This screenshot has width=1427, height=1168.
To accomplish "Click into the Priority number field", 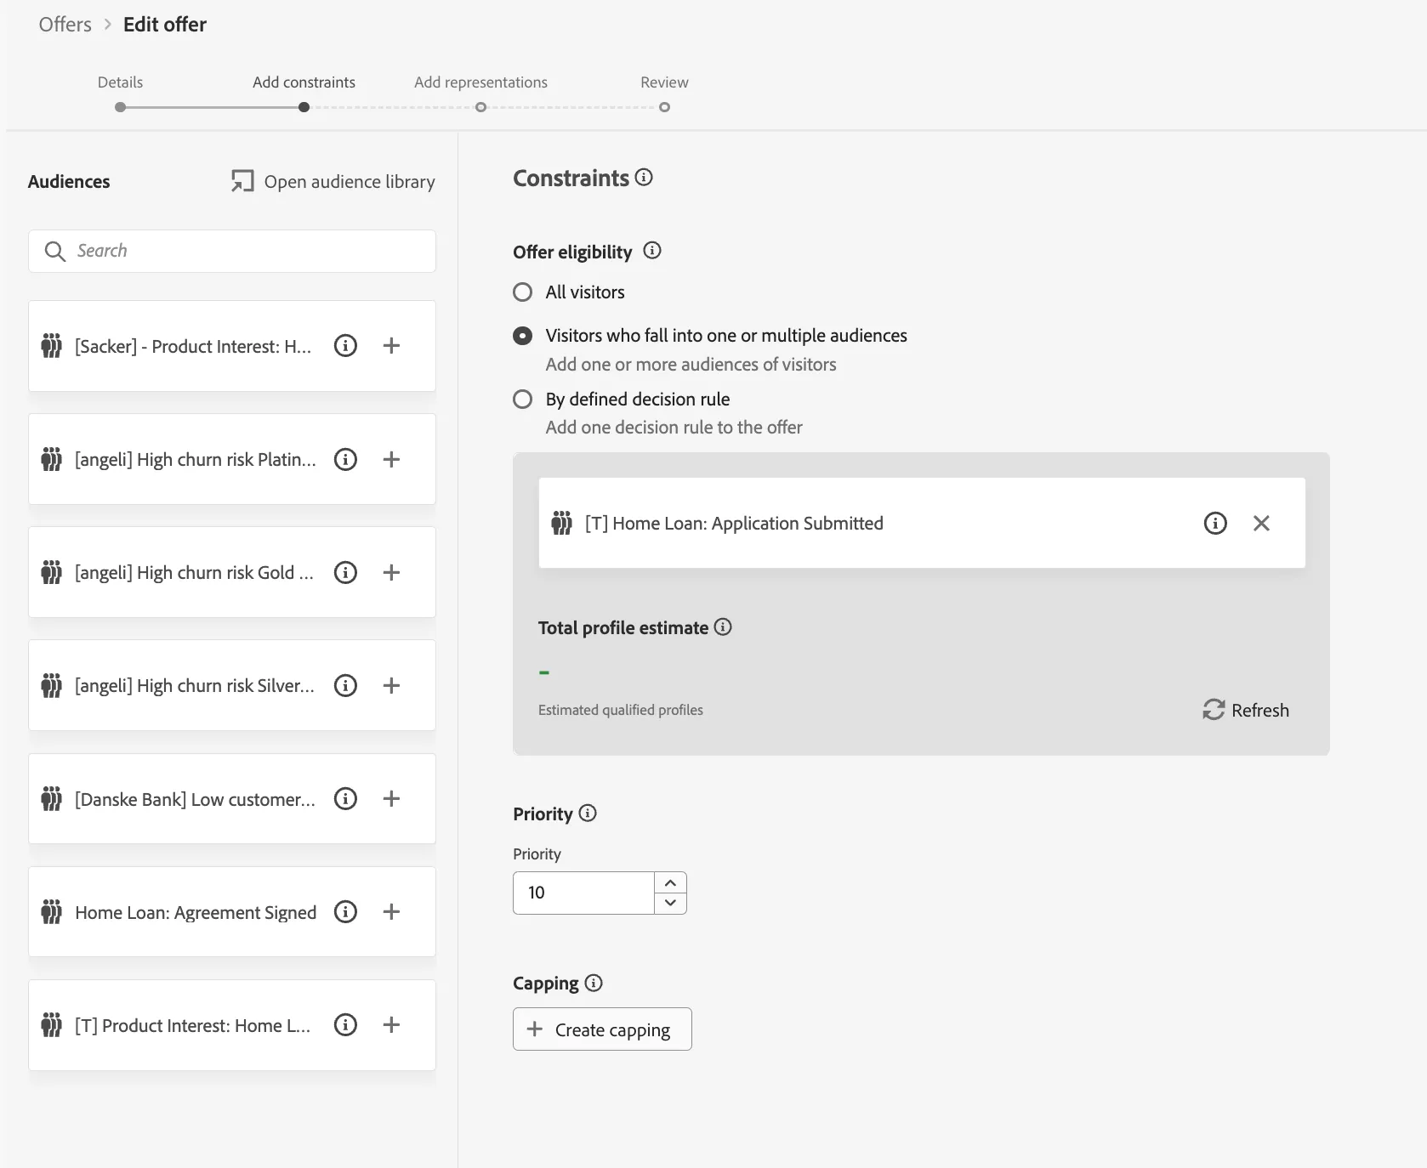I will click(x=583, y=893).
